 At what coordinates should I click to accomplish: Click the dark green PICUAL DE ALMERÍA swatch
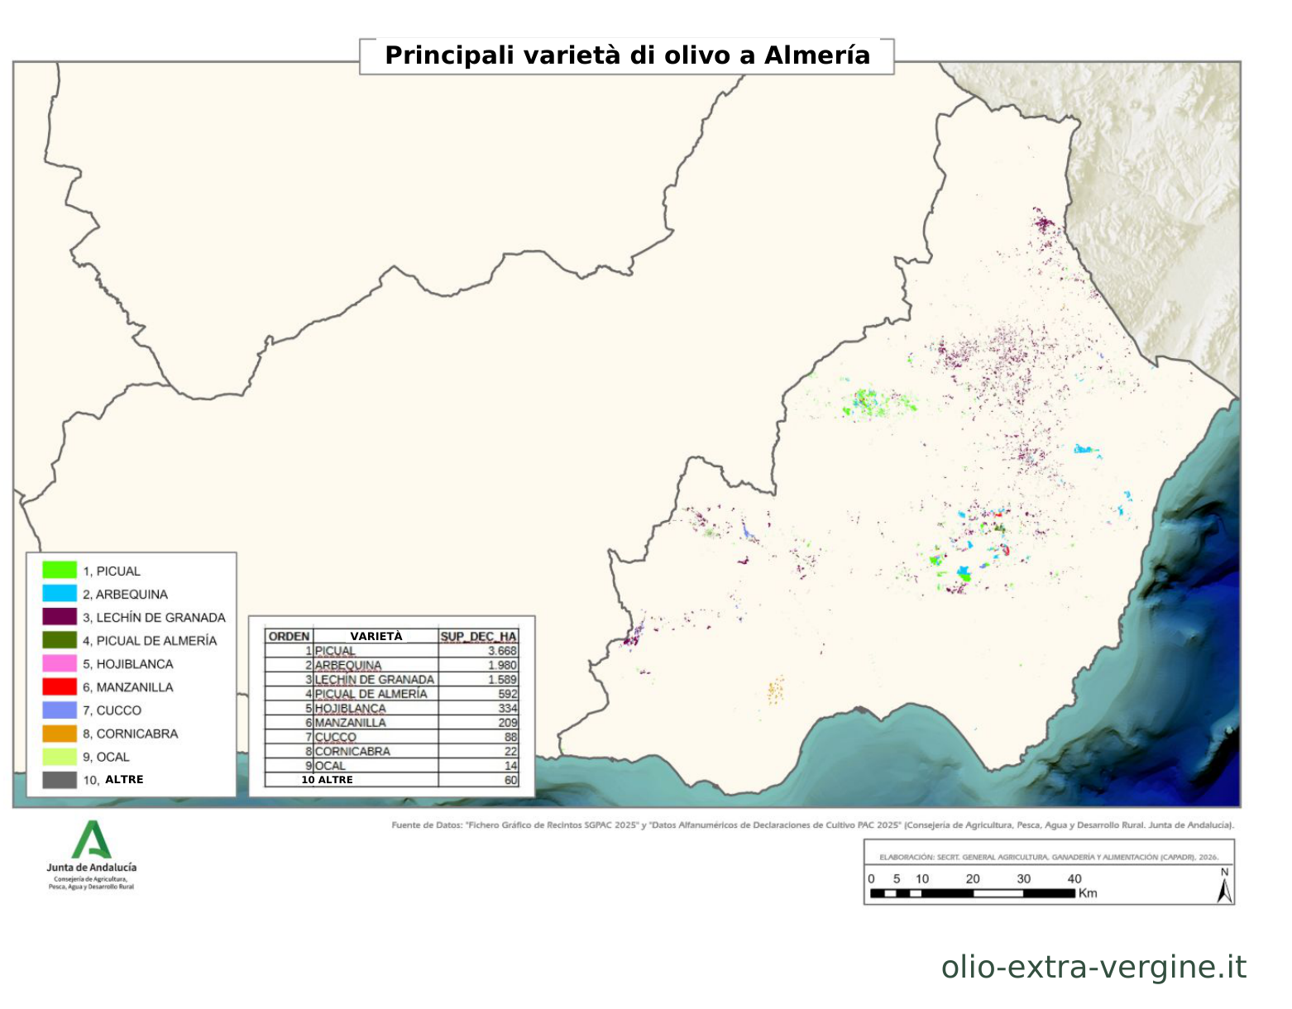[x=60, y=640]
